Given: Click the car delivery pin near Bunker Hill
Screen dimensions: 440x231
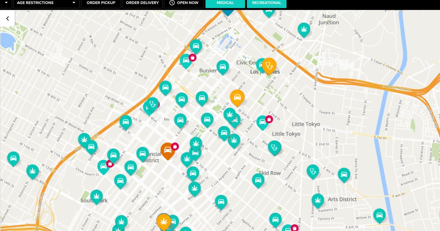Looking at the screenshot, I should point(223,67).
